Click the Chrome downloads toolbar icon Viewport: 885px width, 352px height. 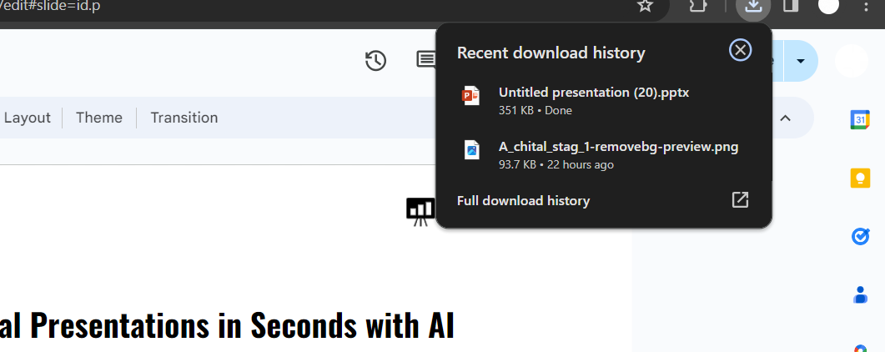[x=753, y=7]
